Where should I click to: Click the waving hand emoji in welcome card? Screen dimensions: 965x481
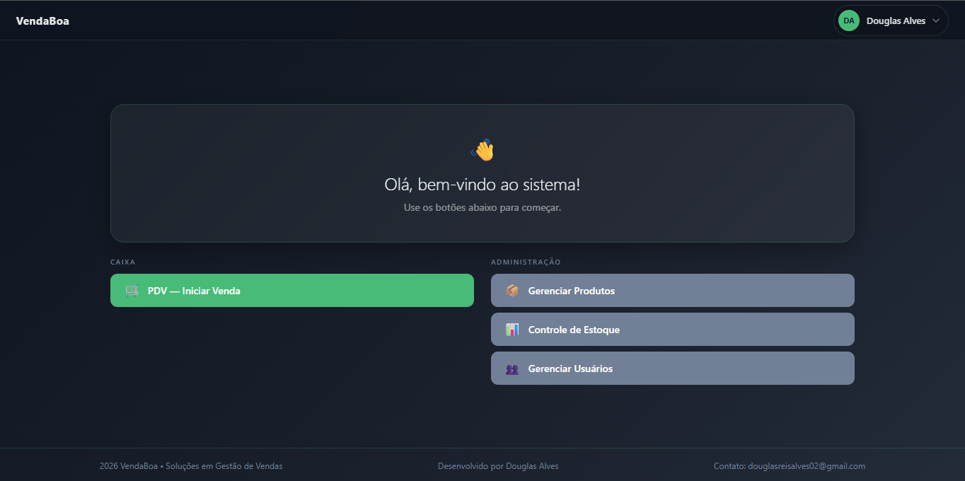482,150
